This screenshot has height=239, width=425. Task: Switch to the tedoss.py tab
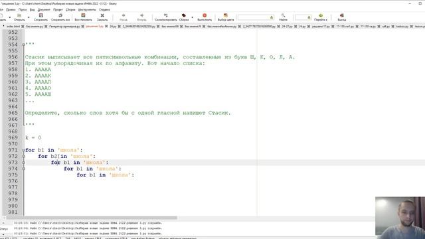402,27
